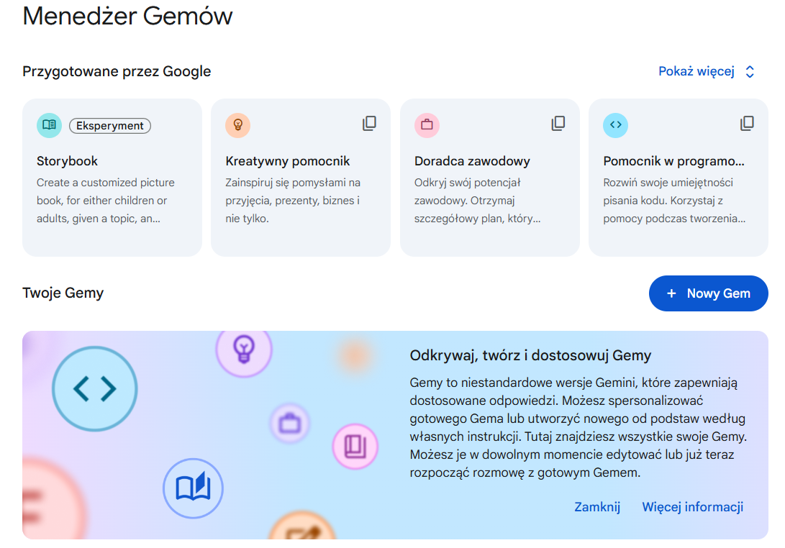Image resolution: width=785 pixels, height=548 pixels.
Task: Click the Pomocnik w programowaniu code brackets icon
Action: pos(616,124)
